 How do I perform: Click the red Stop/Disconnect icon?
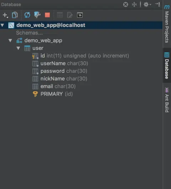pyautogui.click(x=47, y=15)
